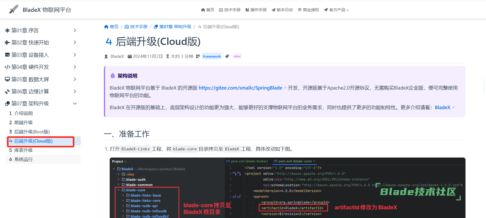Click the inline code blade-core
The width and height of the screenshot is (486, 218).
pos(185,149)
